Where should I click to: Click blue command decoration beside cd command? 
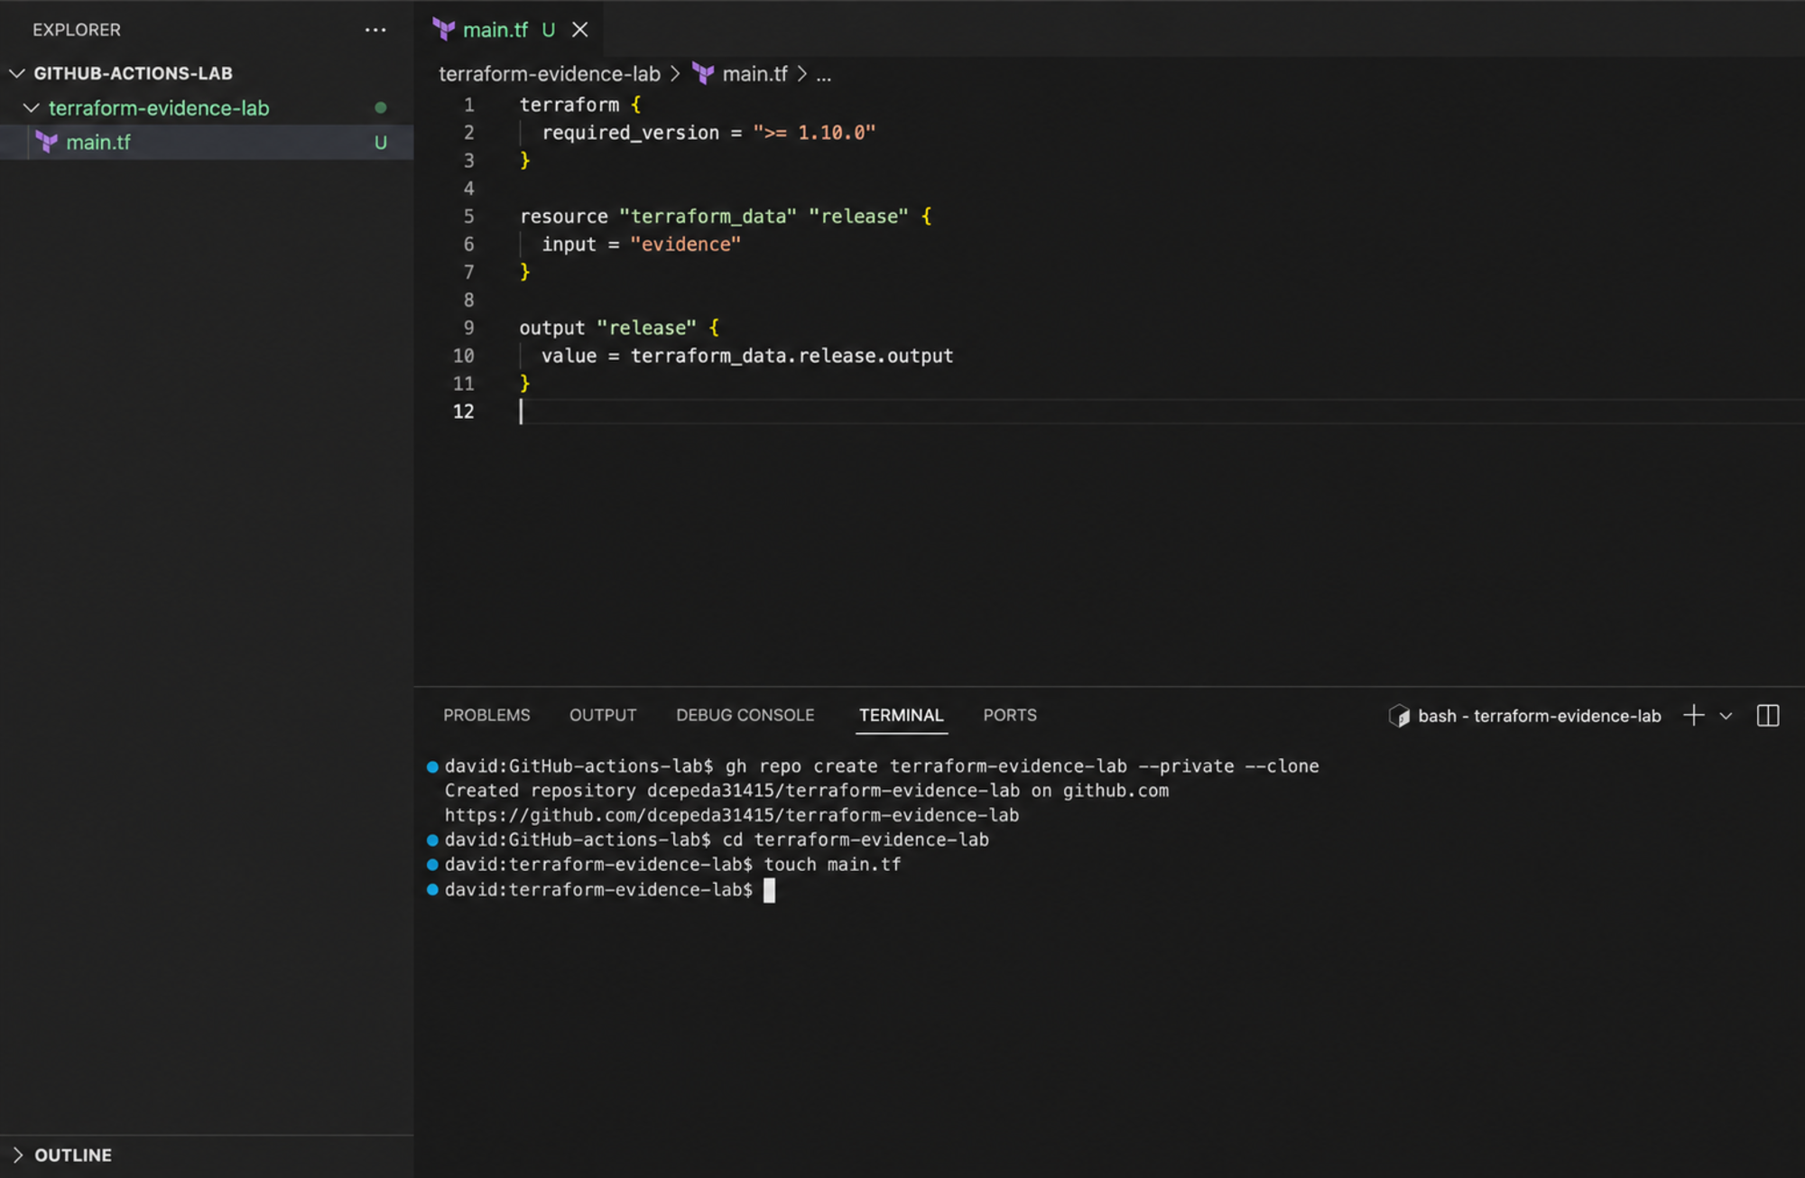pyautogui.click(x=432, y=839)
